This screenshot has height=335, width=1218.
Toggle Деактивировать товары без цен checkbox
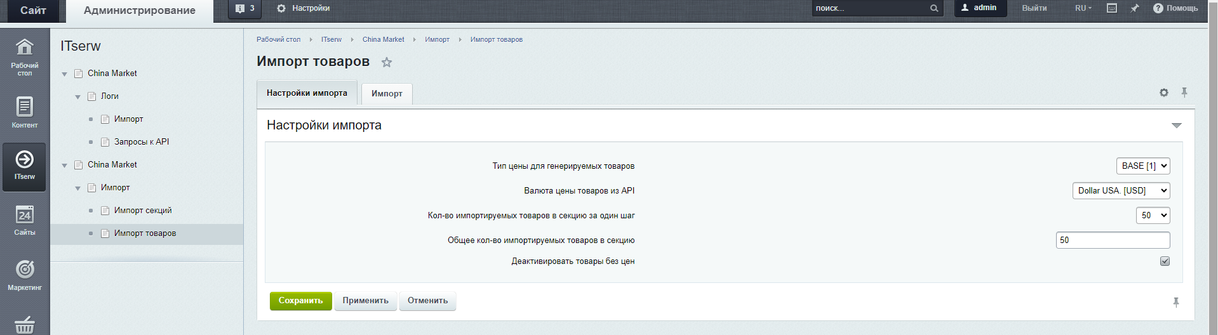(1165, 261)
